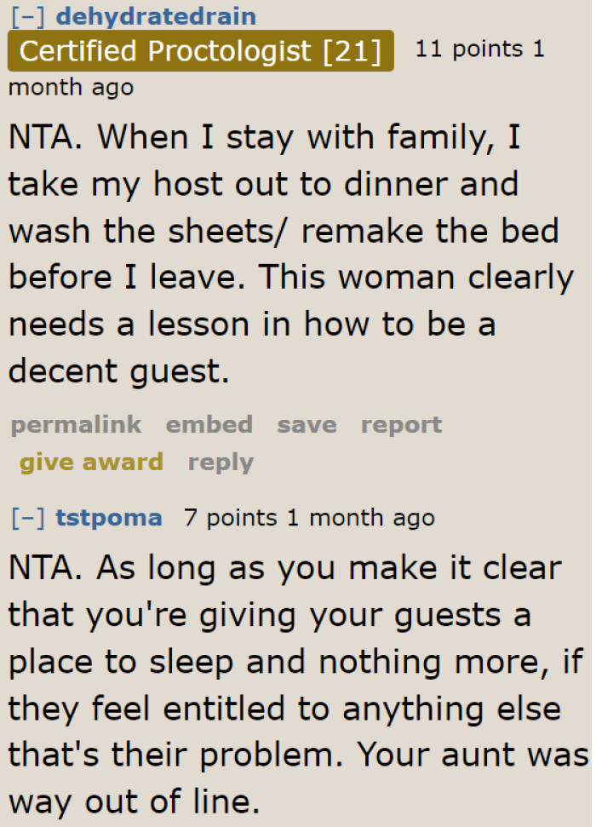
Task: Click the 7 points score on tstpoma's comment
Action: [x=231, y=517]
